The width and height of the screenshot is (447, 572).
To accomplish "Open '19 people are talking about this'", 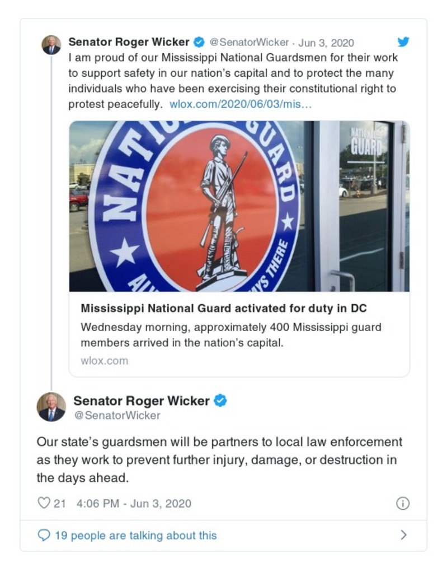I will [135, 535].
